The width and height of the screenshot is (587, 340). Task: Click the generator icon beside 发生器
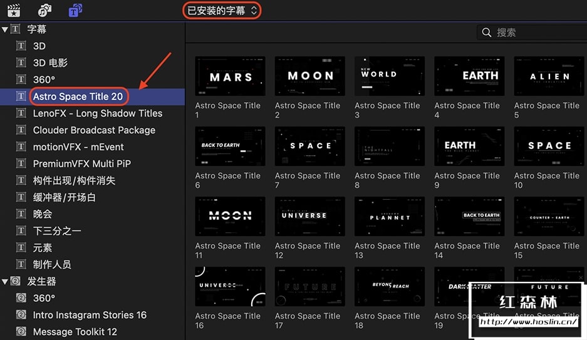(x=16, y=281)
